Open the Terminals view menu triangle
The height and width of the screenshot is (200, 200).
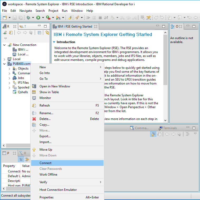[x=195, y=134]
